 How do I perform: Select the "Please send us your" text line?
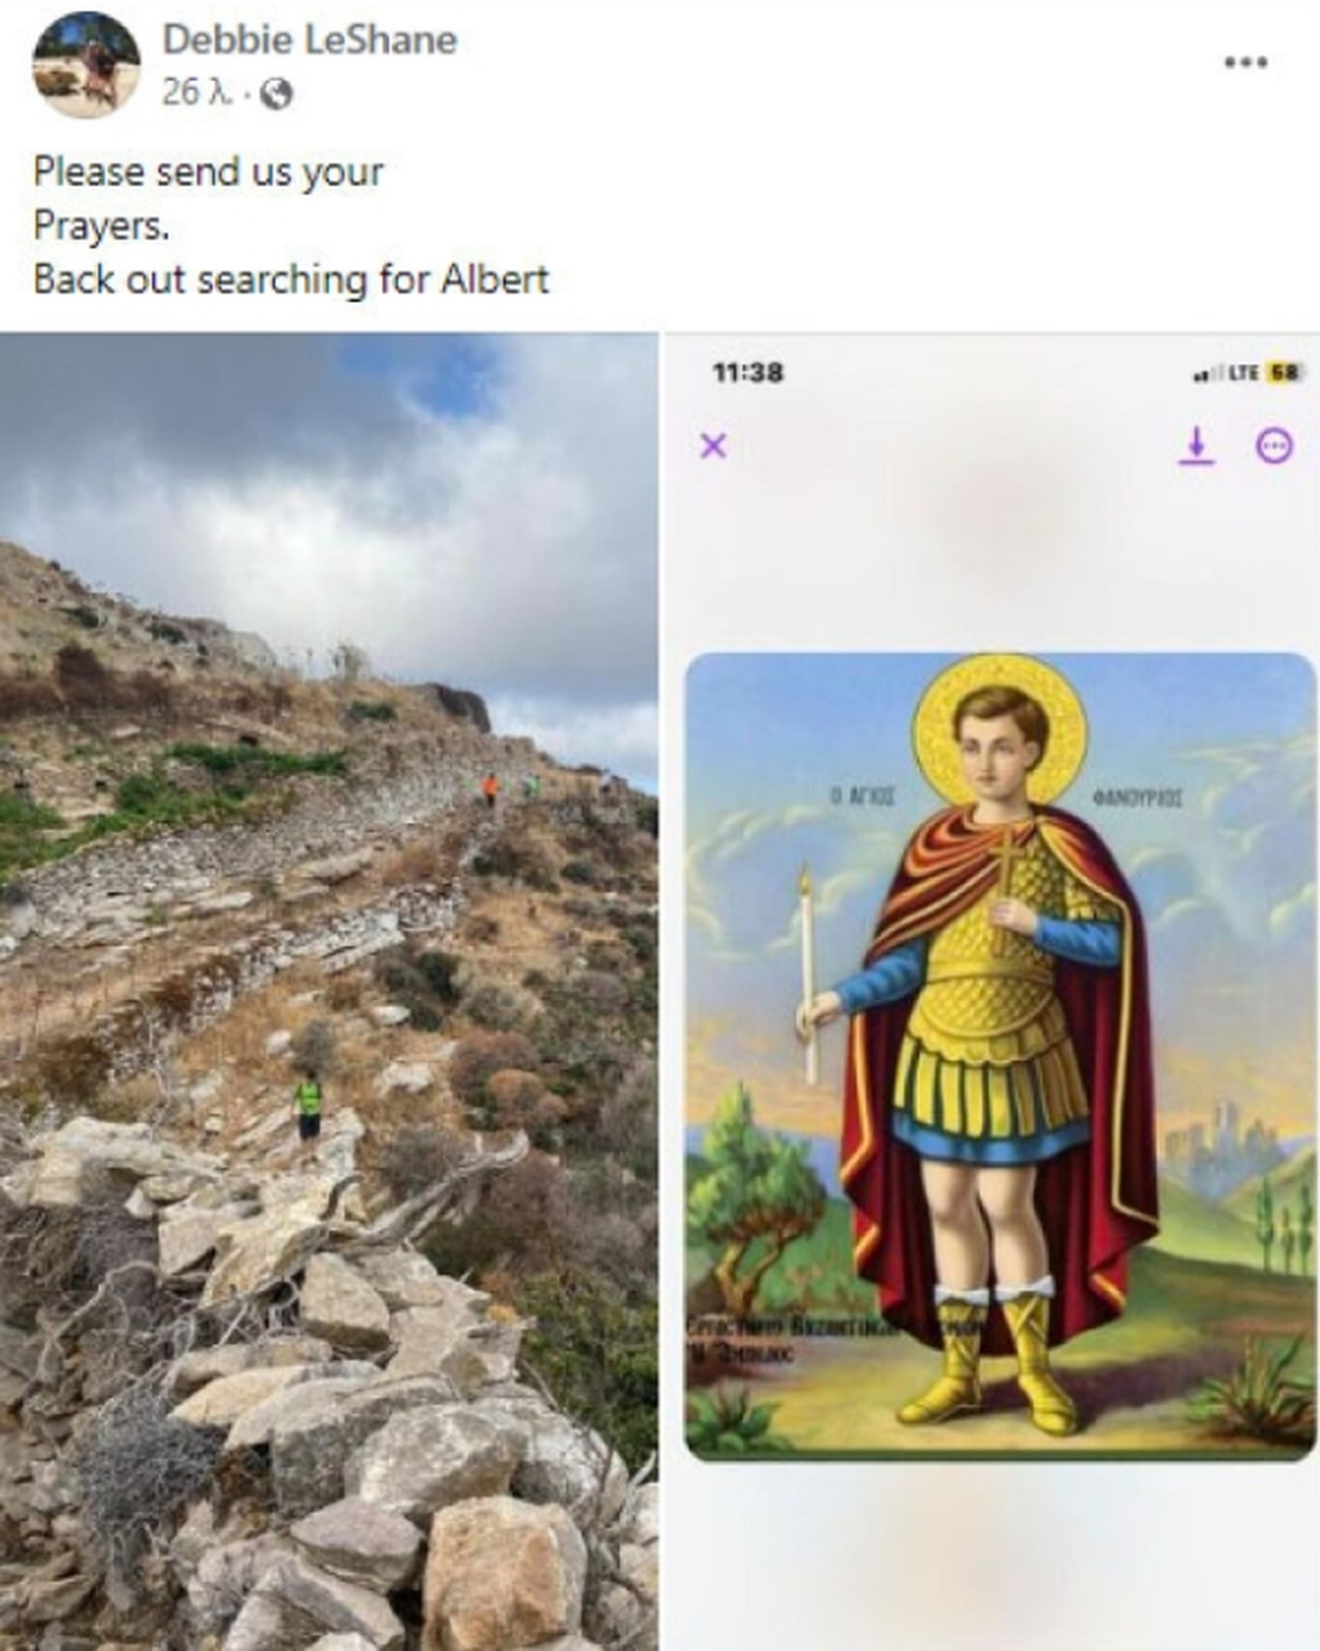tap(208, 172)
